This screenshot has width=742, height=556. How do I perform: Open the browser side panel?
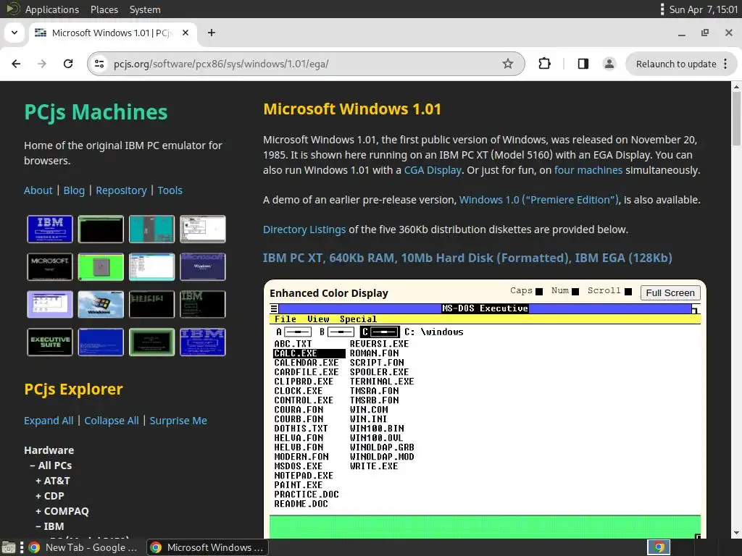coord(583,64)
